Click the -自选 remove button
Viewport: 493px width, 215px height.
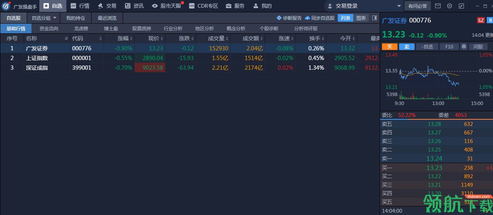[x=427, y=46]
